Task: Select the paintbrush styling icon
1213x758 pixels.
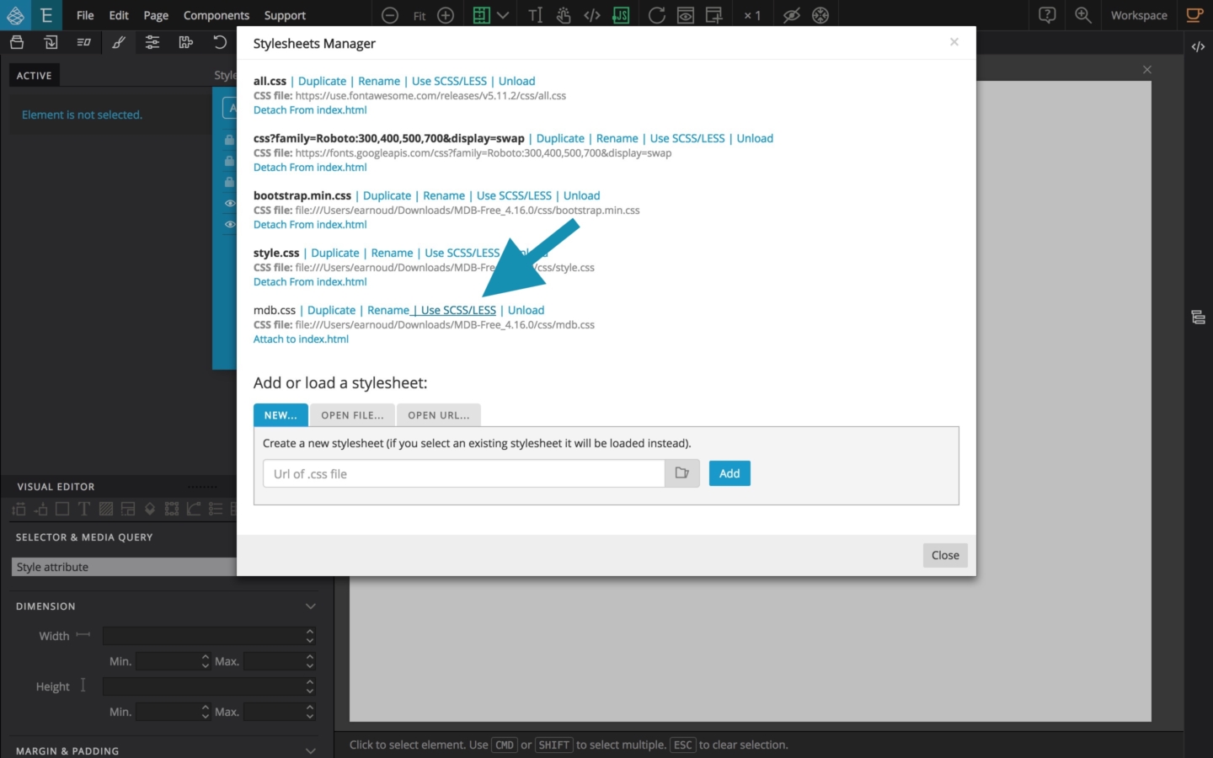Action: tap(119, 42)
